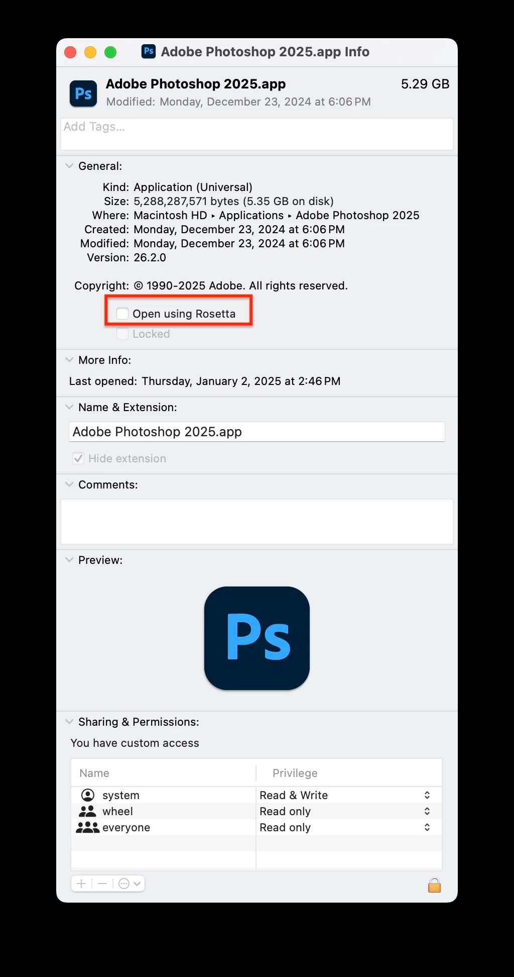Minimize the Info window with yellow button
The image size is (514, 977).
(x=90, y=52)
